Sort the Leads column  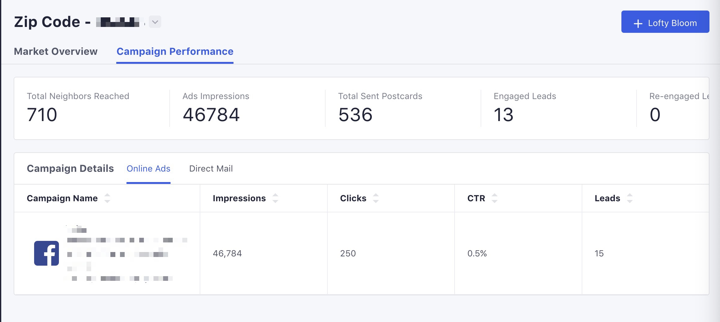click(629, 198)
